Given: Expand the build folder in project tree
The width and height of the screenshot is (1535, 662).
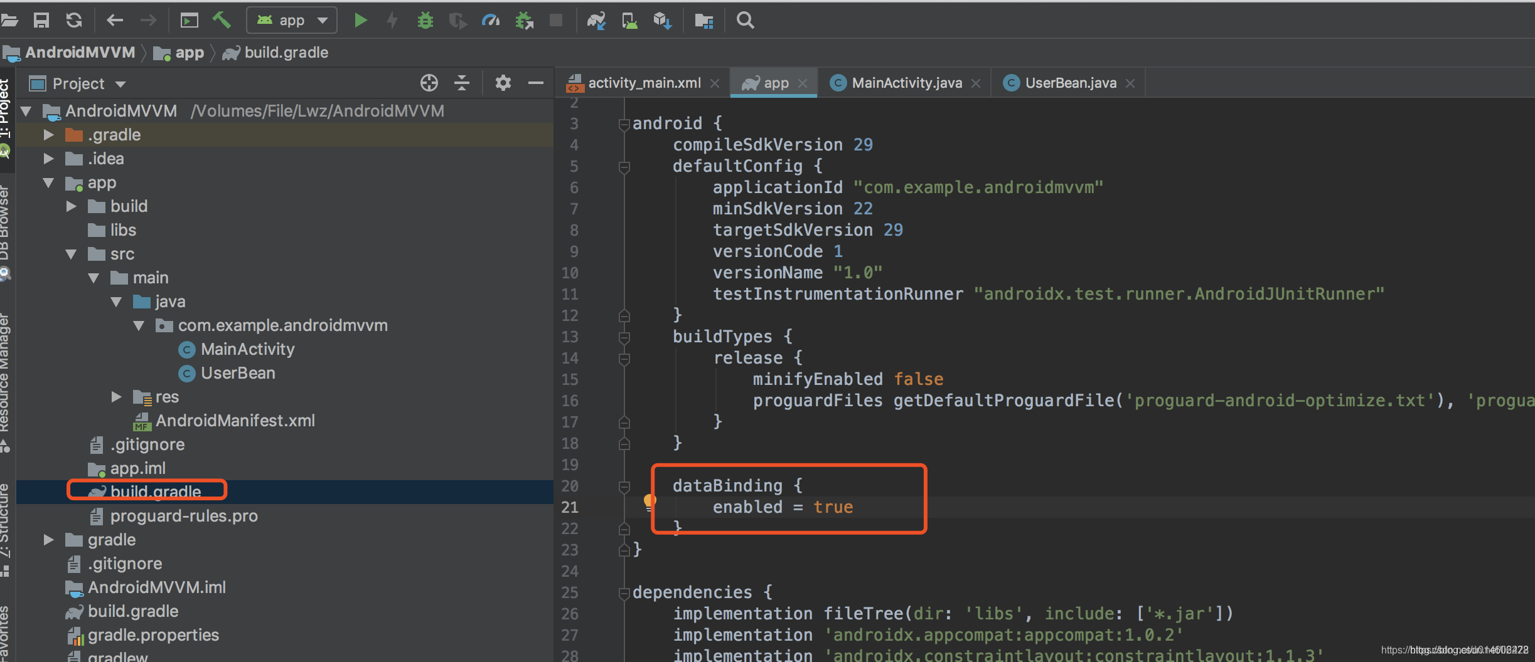Looking at the screenshot, I should tap(70, 206).
